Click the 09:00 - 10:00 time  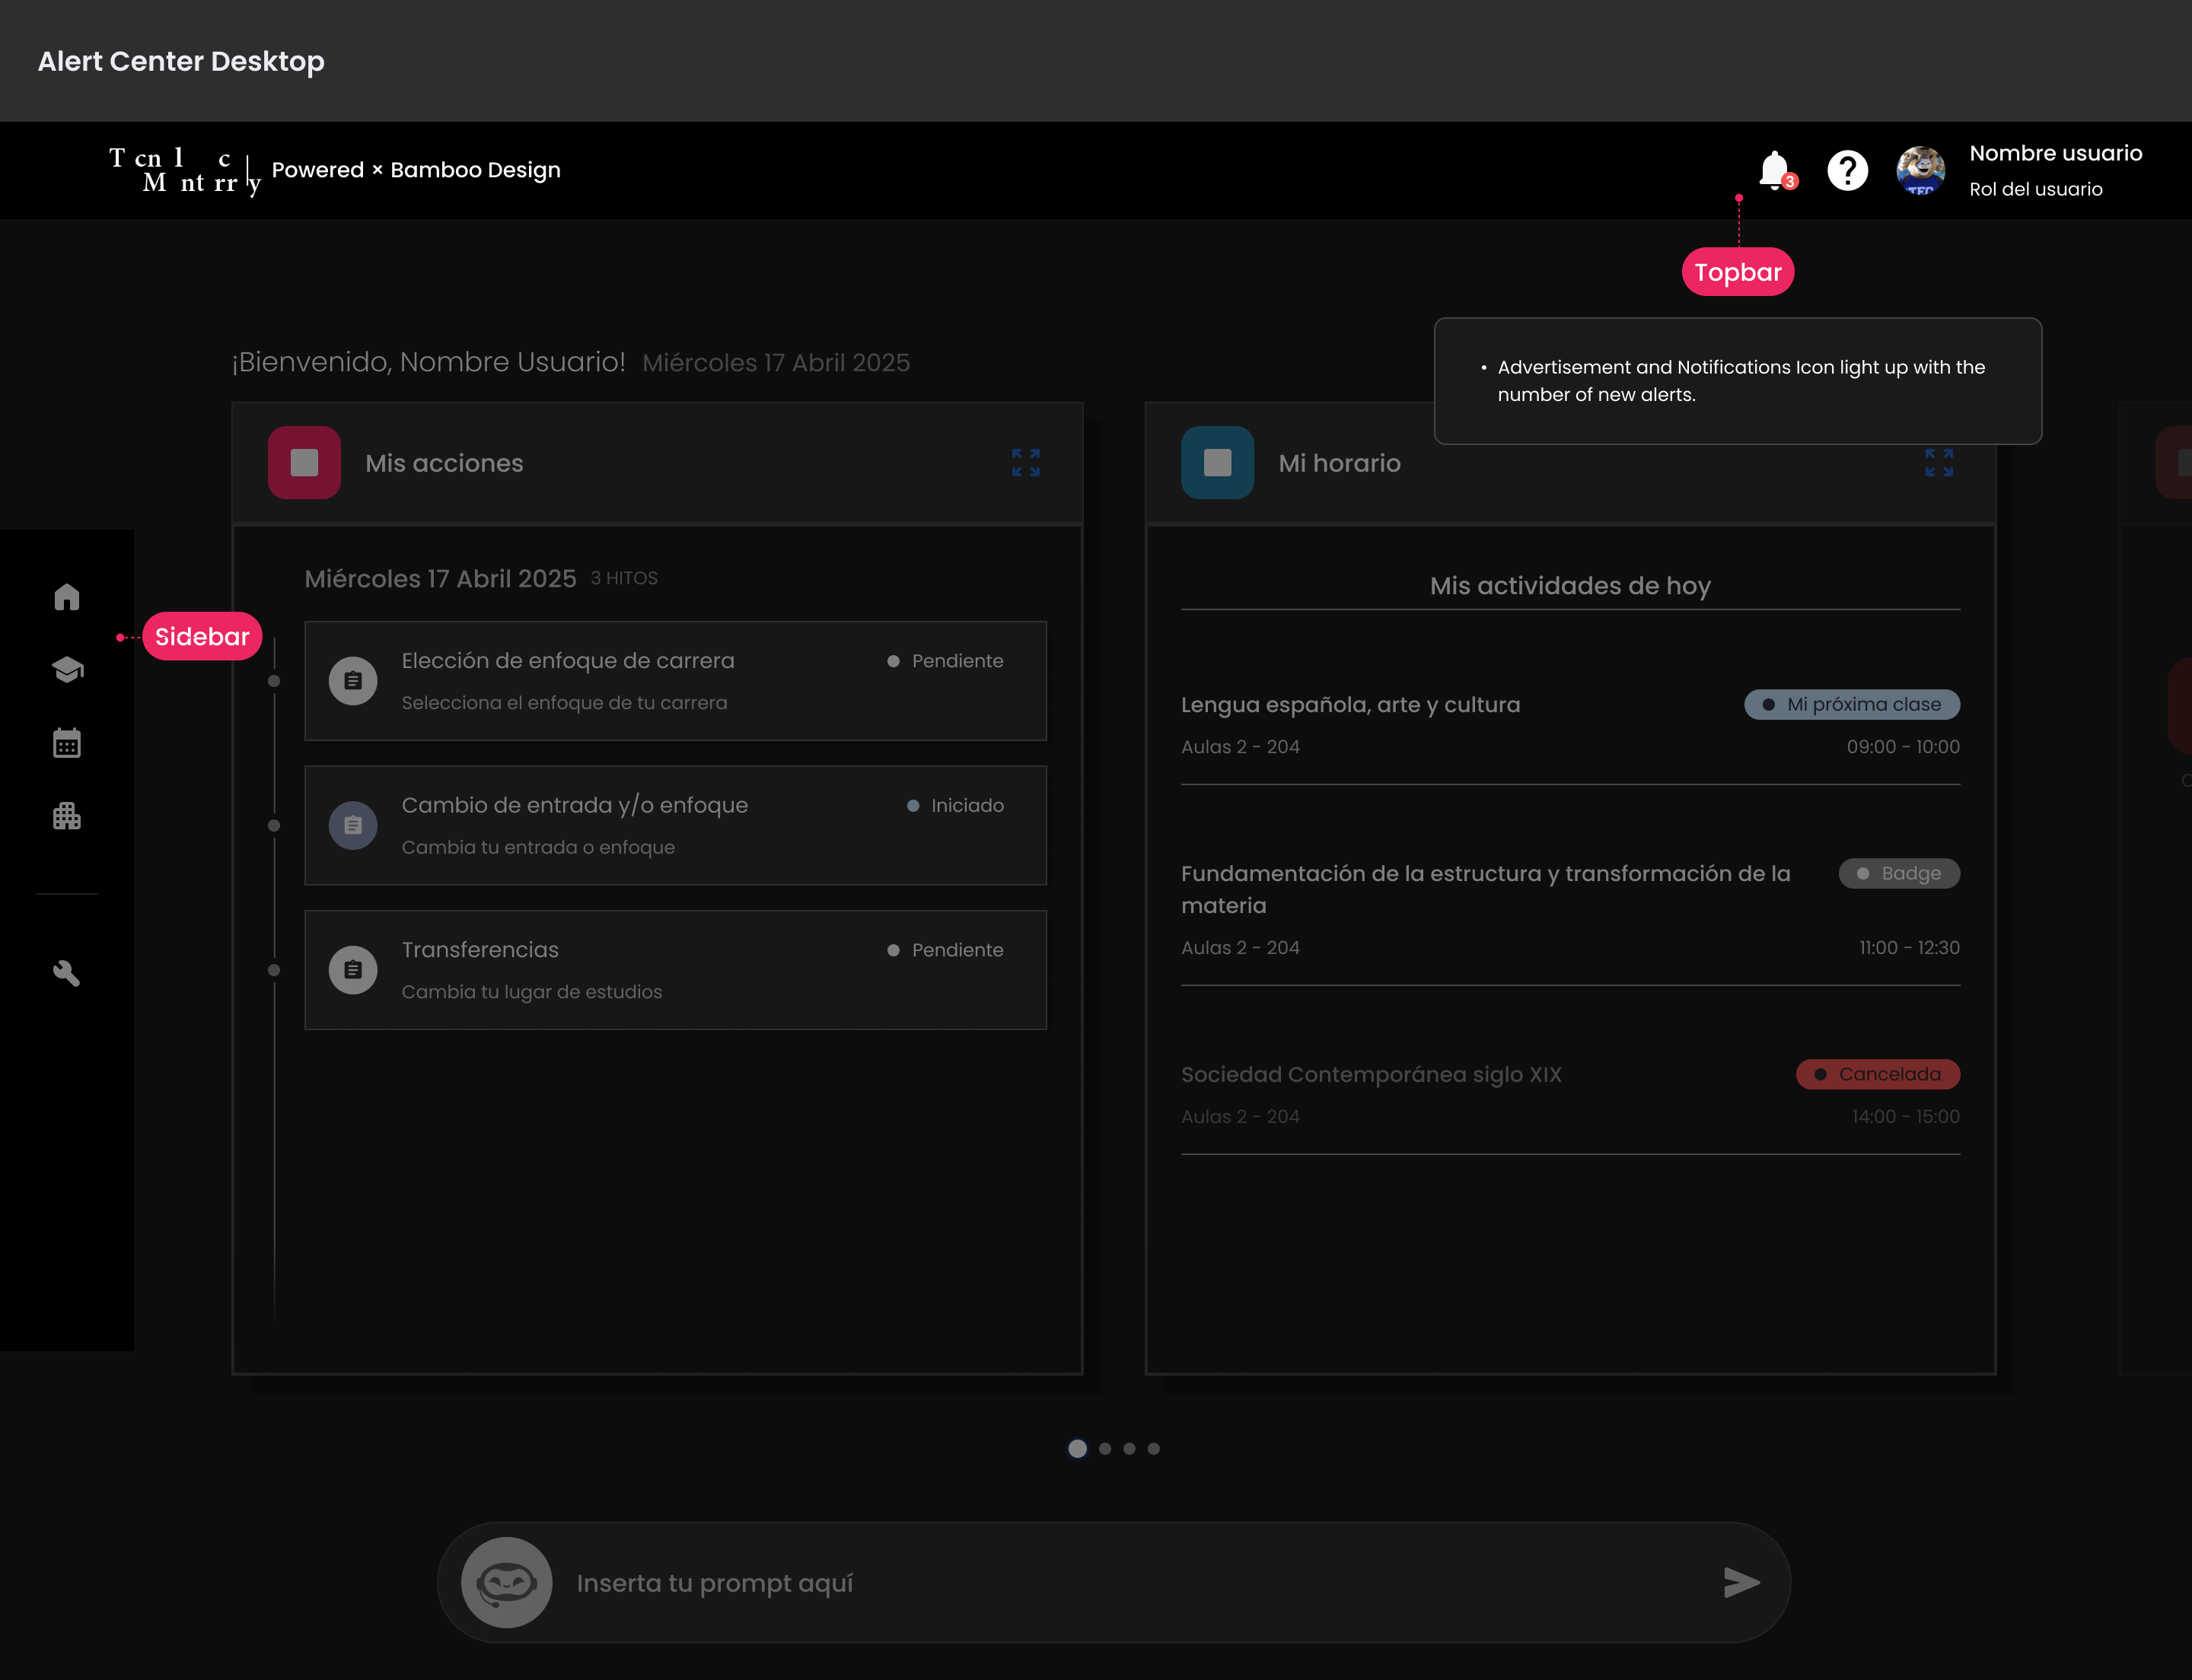pos(1903,747)
